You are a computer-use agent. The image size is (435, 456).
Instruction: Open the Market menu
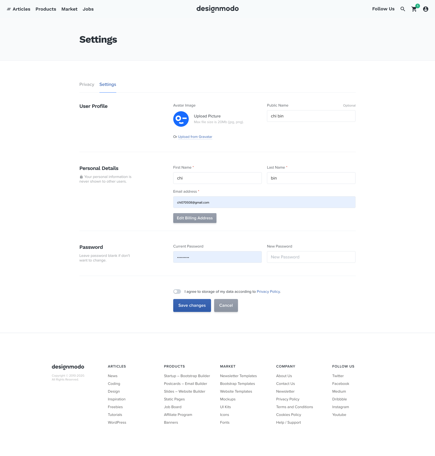click(x=69, y=9)
